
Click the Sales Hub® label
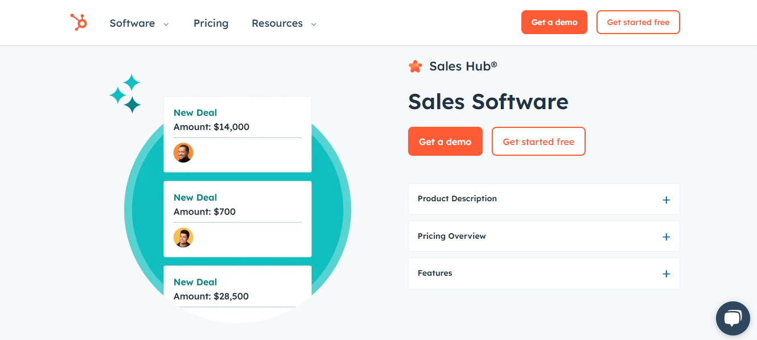463,67
